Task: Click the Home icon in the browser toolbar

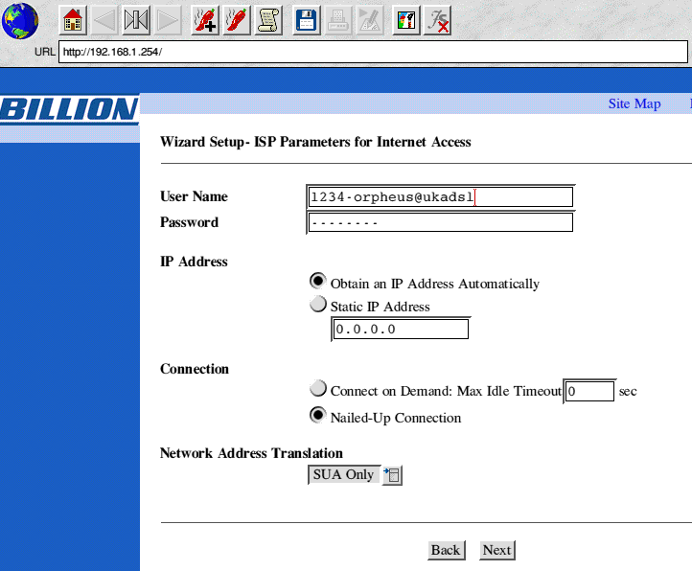Action: (74, 20)
